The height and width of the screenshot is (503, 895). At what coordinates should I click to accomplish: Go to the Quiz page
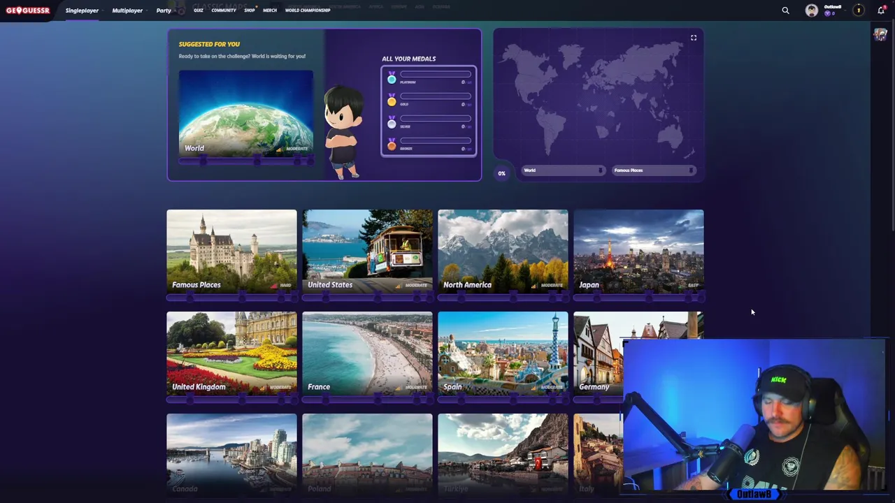click(x=199, y=10)
